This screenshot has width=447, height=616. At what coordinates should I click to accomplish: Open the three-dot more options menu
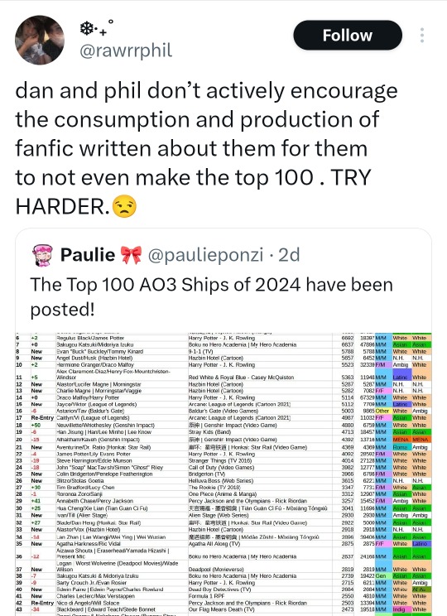point(422,36)
